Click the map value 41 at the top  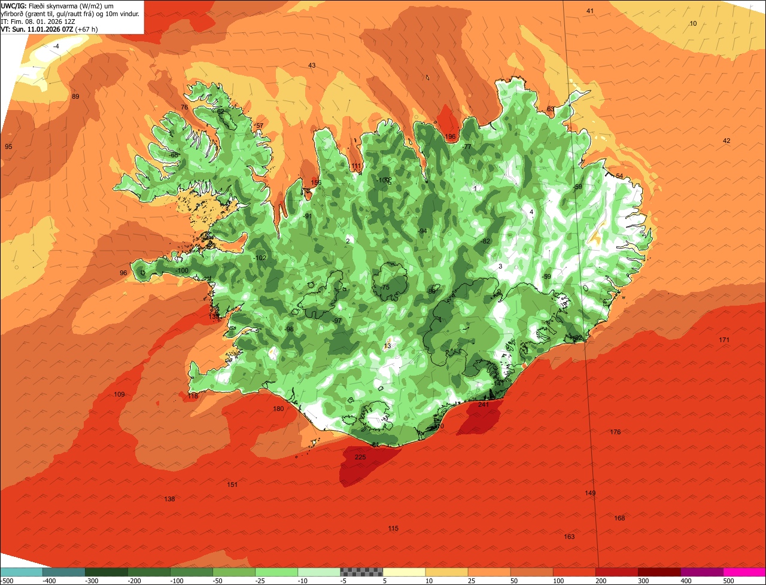590,11
